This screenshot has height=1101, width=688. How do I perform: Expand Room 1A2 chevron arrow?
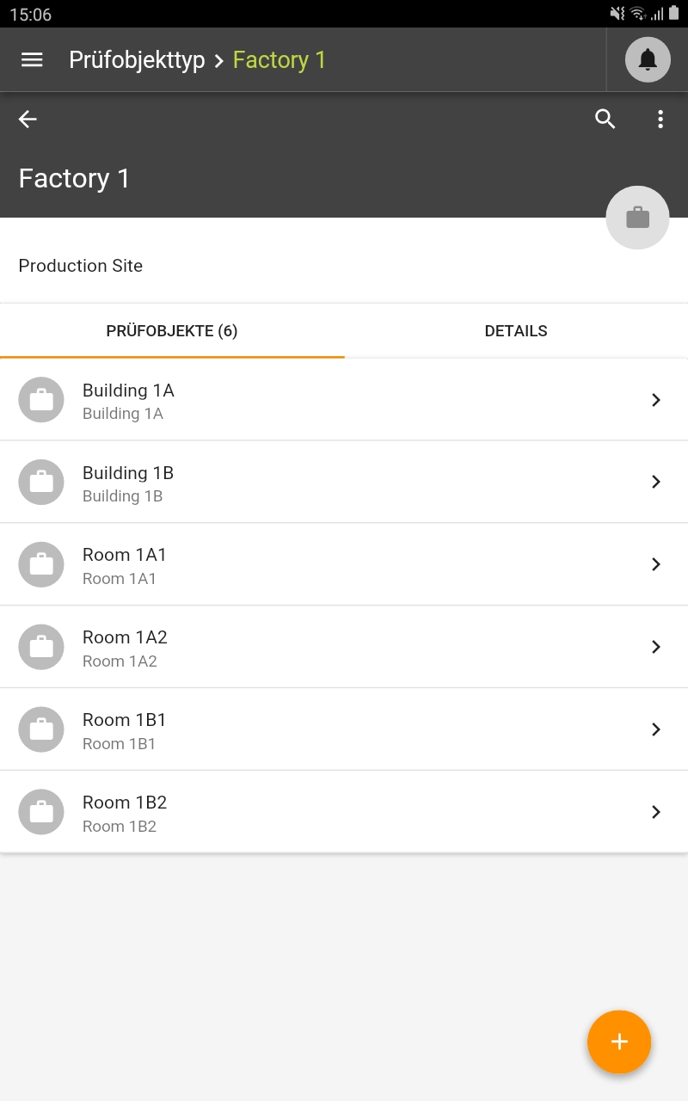[x=655, y=647]
